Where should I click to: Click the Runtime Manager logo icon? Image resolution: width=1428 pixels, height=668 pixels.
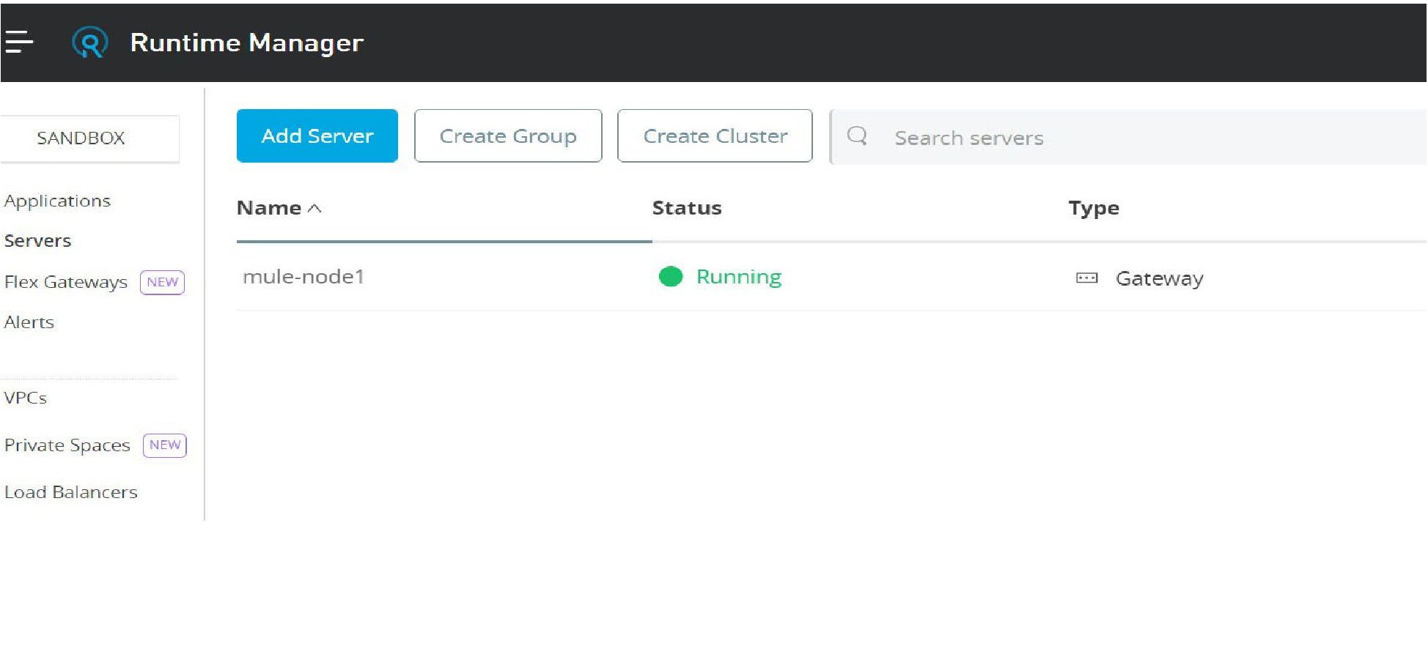(90, 42)
